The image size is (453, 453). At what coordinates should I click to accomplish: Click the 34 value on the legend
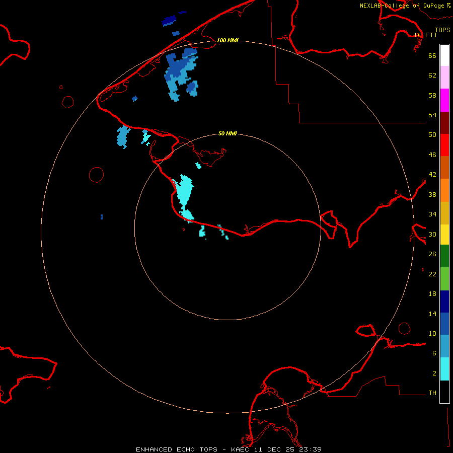432,214
